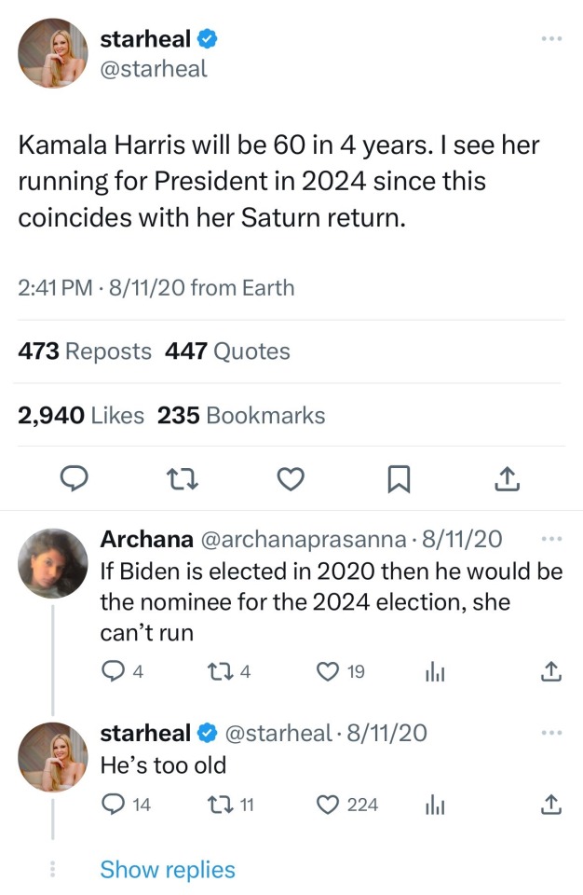Viewport: 583px width, 895px height.
Task: Reply to the main starheal tweet
Action: point(75,478)
